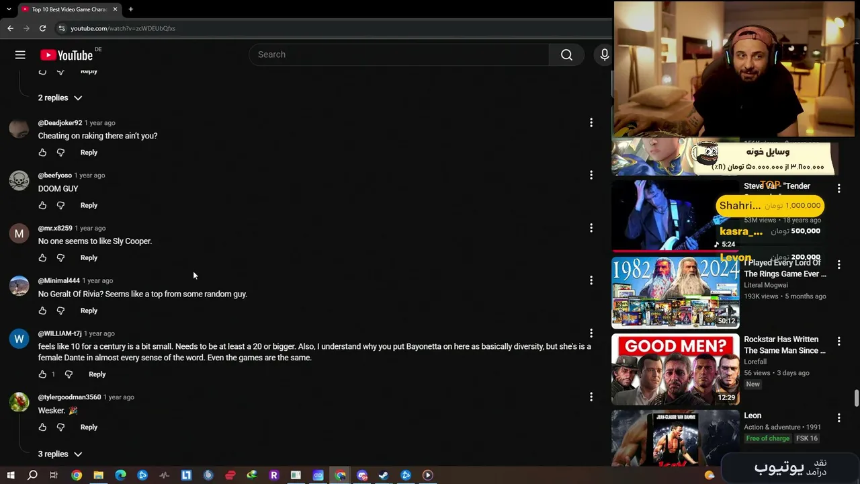The height and width of the screenshot is (484, 860).
Task: Close the Top 10 Best Video Game tab
Action: [115, 9]
